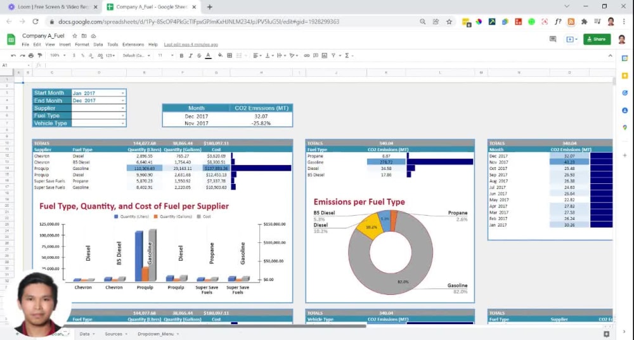Open the font size dropdown
634x340 pixels.
(x=165, y=55)
